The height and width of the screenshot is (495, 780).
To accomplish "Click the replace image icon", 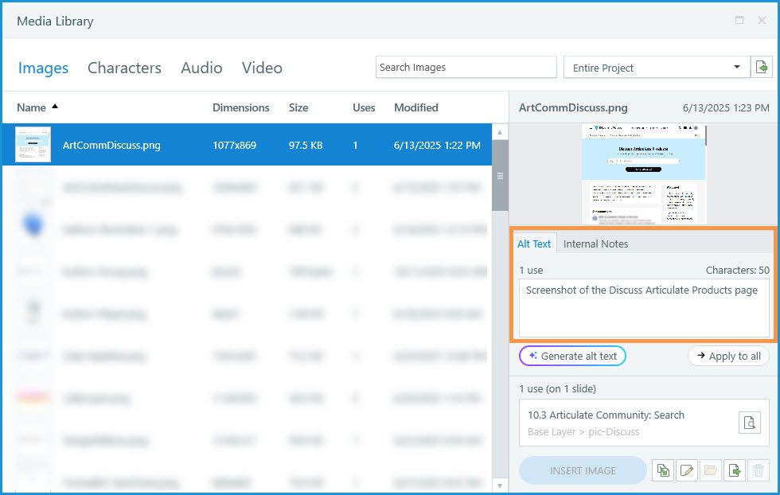I will [x=662, y=470].
